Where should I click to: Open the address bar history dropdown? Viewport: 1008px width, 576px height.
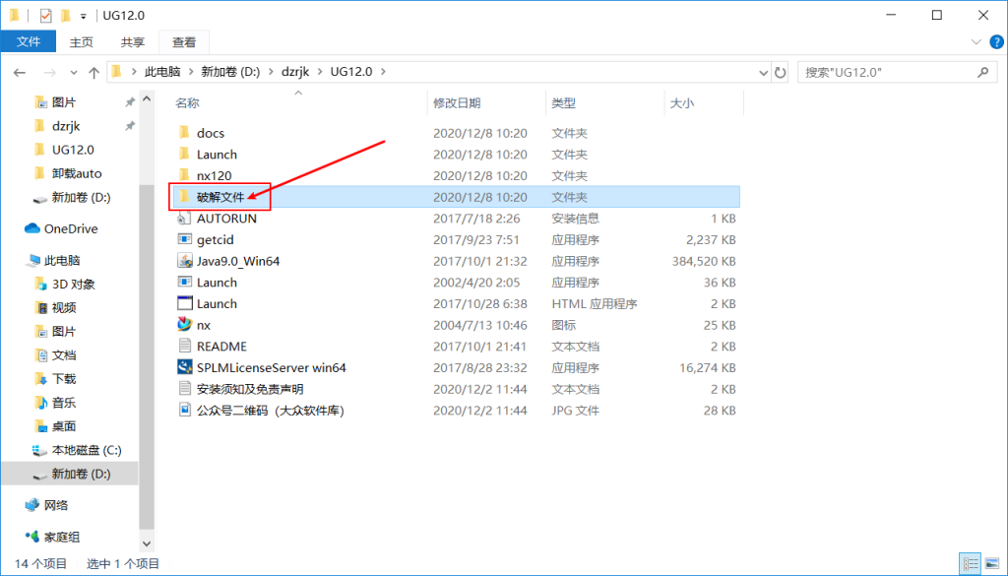761,72
